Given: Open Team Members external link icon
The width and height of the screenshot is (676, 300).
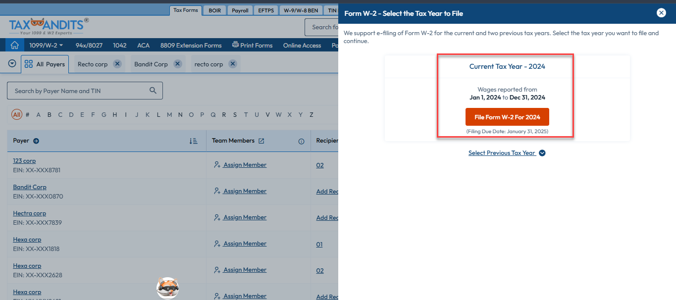Looking at the screenshot, I should click(x=261, y=141).
